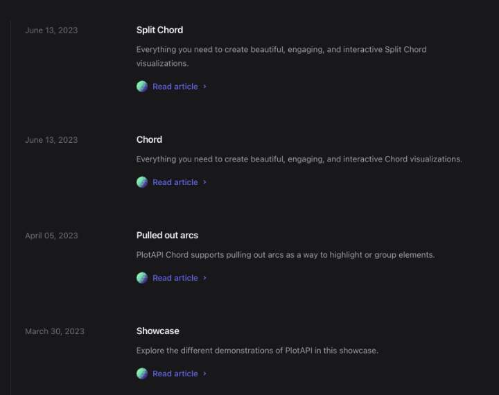Open the Pulled out arcs heading

pos(167,235)
